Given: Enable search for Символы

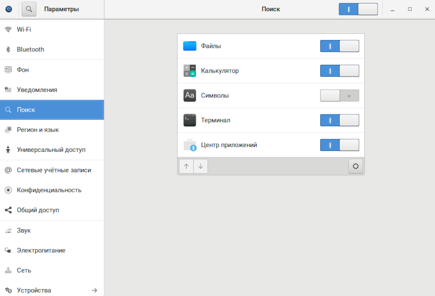Looking at the screenshot, I should 340,96.
